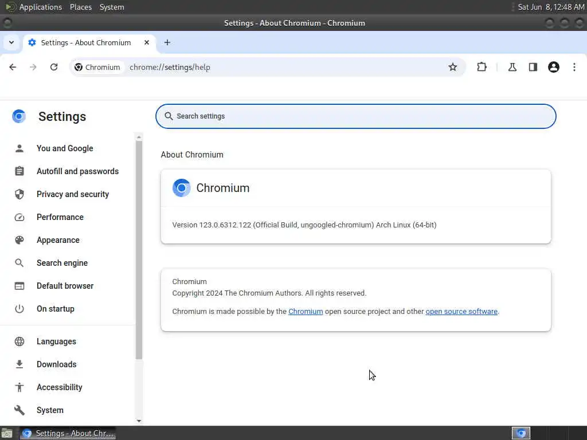Click the sidebar scrollbar up arrow
The width and height of the screenshot is (587, 440).
point(139,137)
